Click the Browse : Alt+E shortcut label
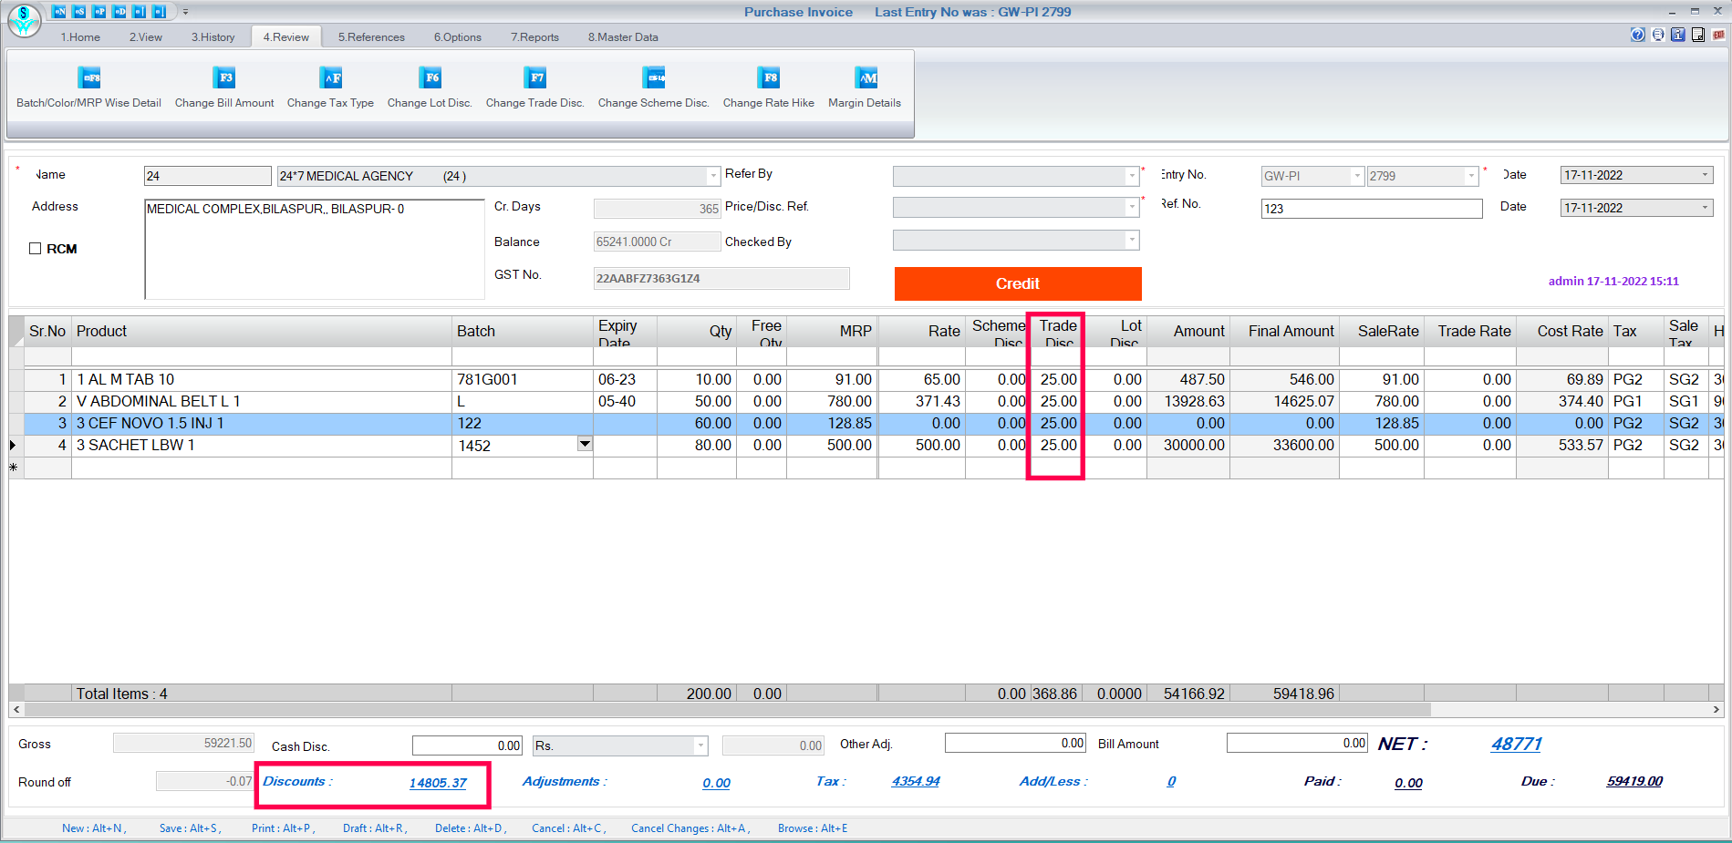Screen dimensions: 1732x843 click(x=813, y=828)
